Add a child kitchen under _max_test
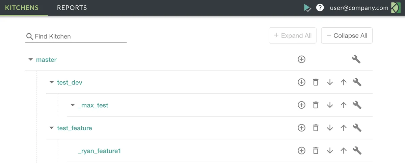Screen dimensions: 405x163 coord(301,105)
